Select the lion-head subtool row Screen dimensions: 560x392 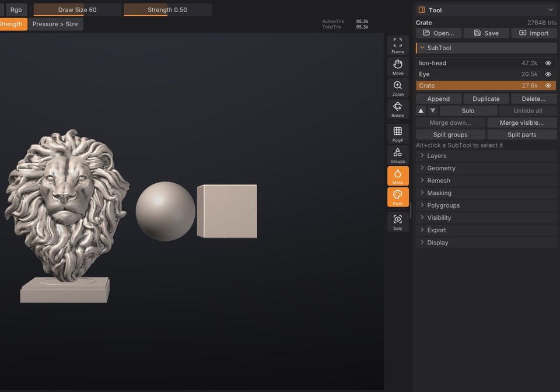coord(486,63)
